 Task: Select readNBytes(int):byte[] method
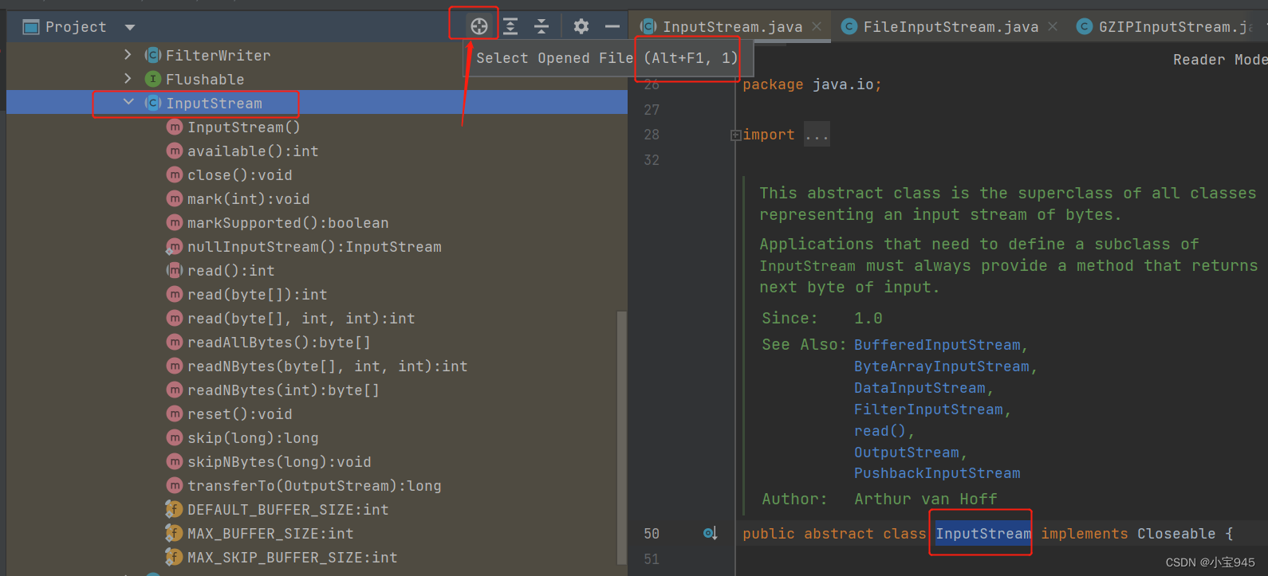click(x=283, y=390)
